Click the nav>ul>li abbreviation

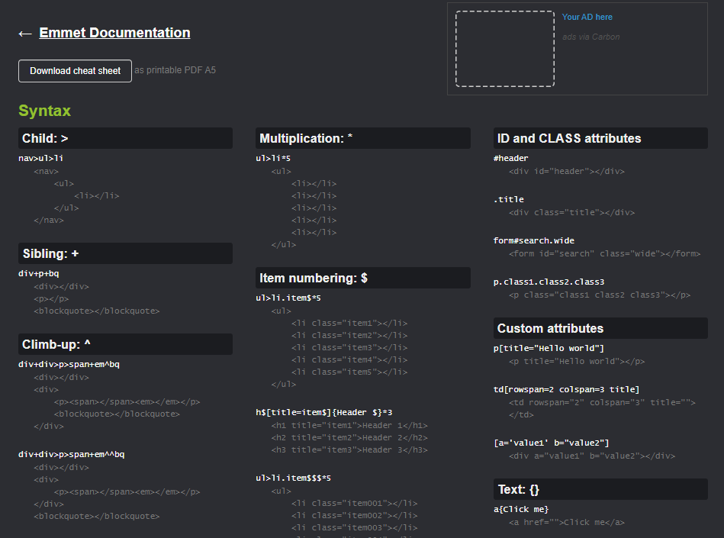[x=40, y=159]
